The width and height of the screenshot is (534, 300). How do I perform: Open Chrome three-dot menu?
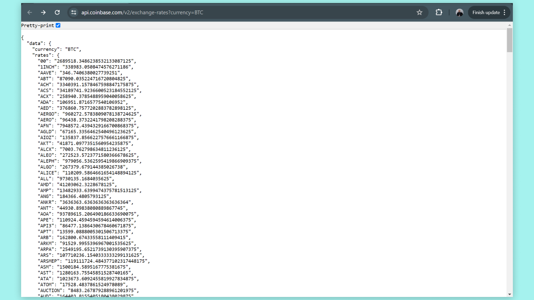505,12
